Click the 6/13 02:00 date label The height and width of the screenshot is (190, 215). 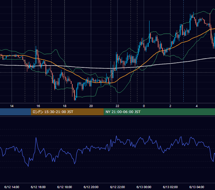170,187
